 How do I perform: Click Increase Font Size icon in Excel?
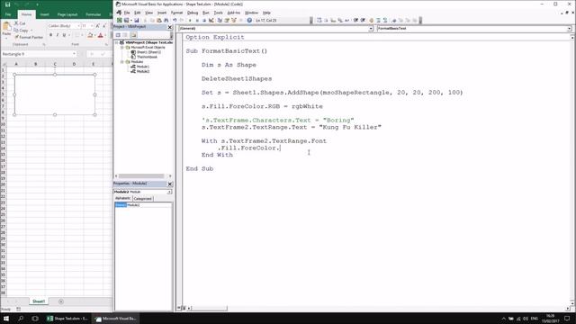(98, 26)
